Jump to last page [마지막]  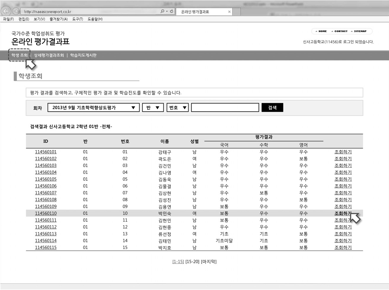point(209,262)
